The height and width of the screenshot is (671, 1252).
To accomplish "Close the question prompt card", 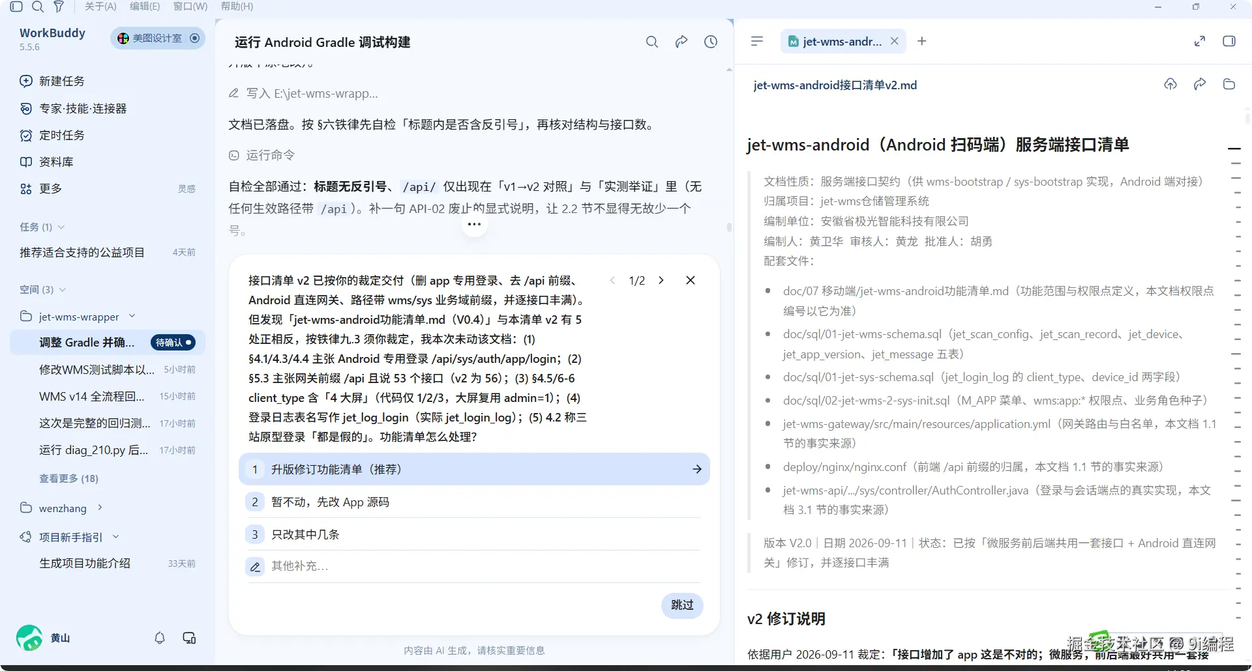I will click(691, 280).
